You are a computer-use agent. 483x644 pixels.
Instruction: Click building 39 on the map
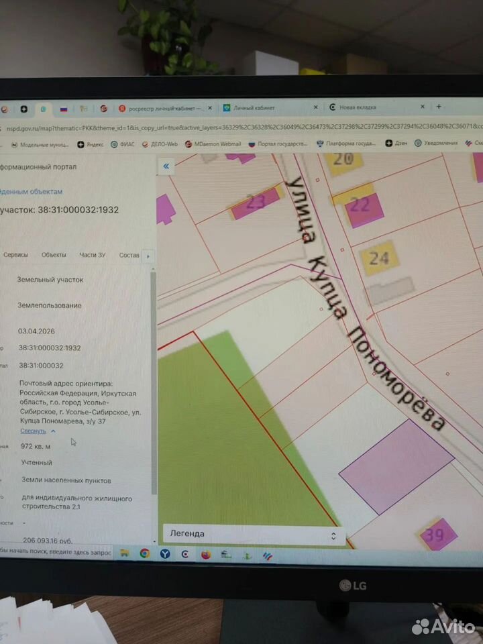[x=437, y=535]
